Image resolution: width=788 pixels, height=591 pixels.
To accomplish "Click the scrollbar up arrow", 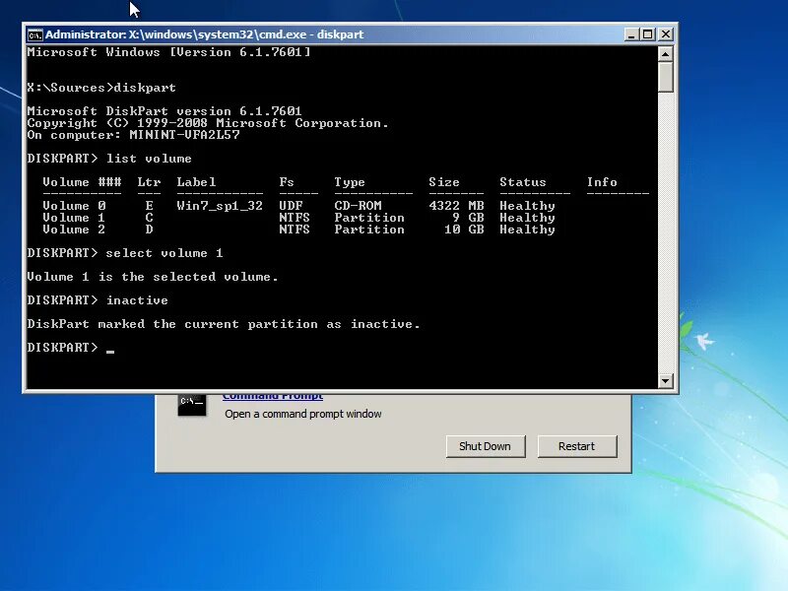I will coord(666,53).
